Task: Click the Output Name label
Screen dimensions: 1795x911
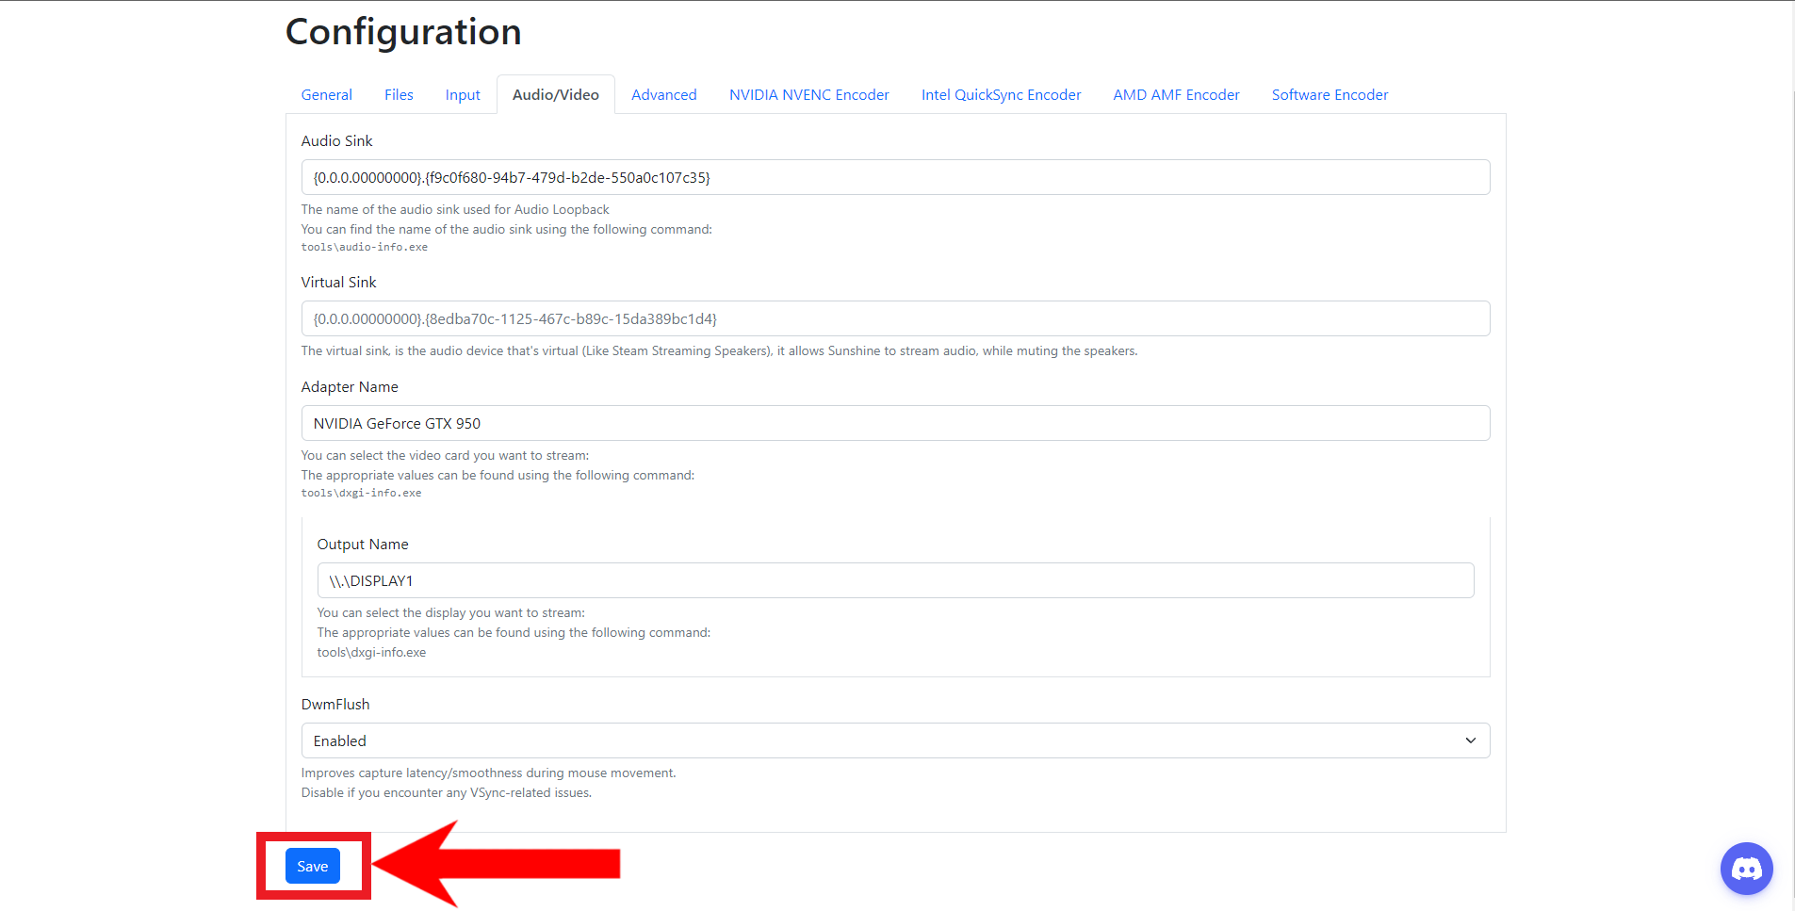Action: (x=363, y=544)
